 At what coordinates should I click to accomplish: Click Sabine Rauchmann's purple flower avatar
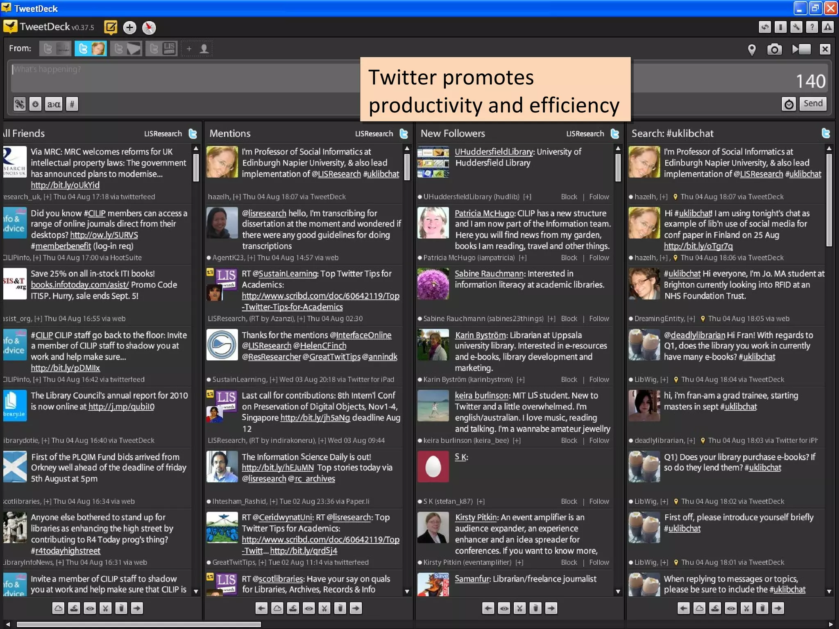click(x=433, y=284)
